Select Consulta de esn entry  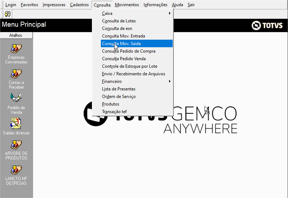click(x=137, y=28)
